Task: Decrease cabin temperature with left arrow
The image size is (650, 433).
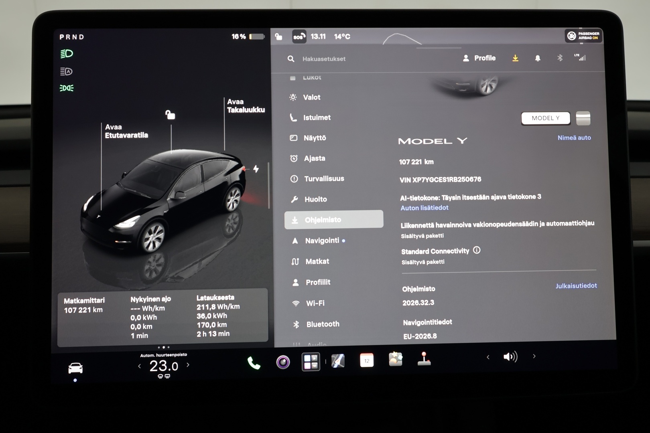Action: pos(139,366)
